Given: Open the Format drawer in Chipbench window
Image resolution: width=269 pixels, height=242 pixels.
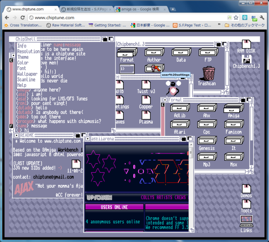Looking at the screenshot, I should 127,52.
